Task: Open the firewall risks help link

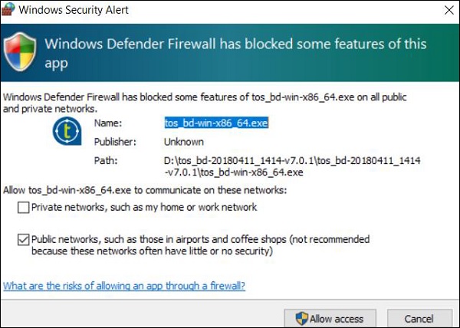Action: [124, 286]
